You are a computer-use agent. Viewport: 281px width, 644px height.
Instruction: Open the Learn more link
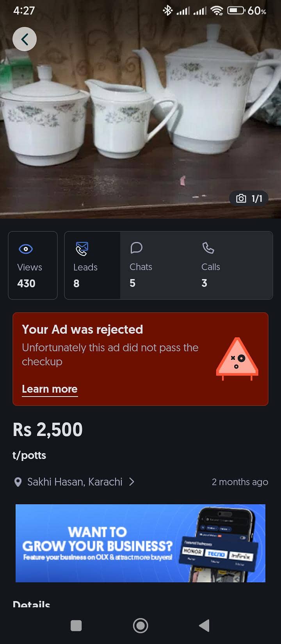[x=50, y=389]
